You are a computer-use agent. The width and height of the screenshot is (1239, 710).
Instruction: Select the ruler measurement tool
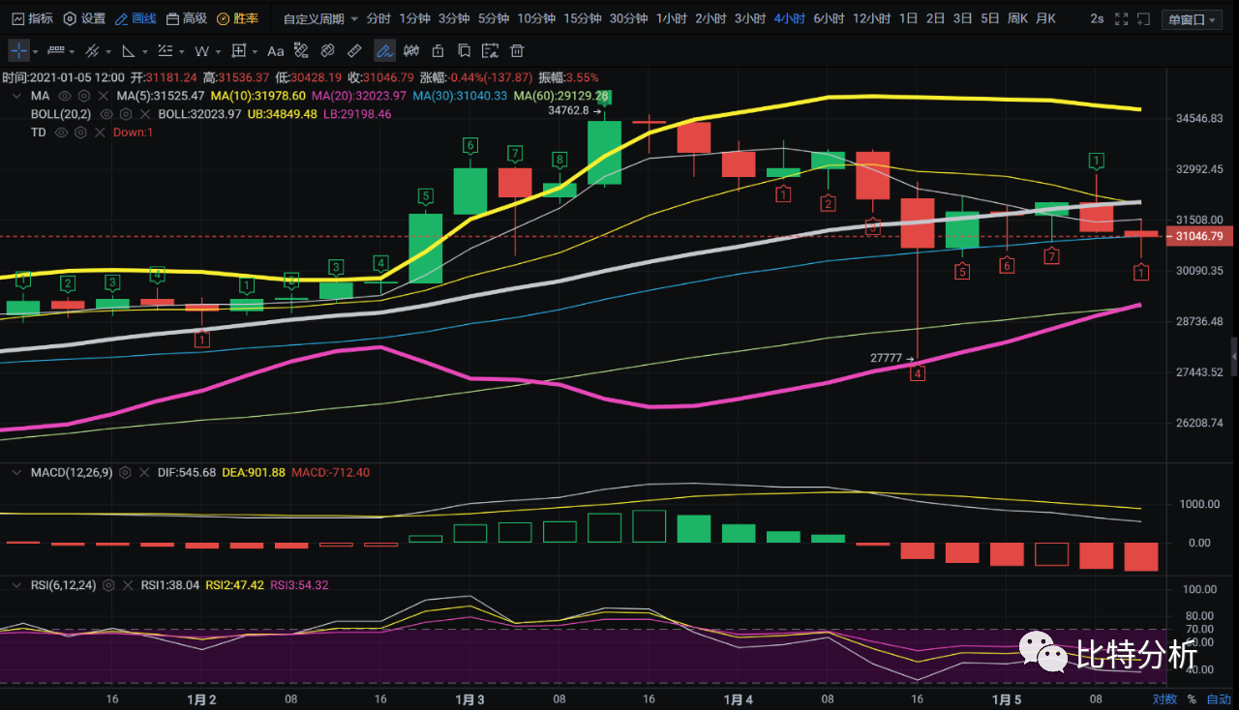354,51
